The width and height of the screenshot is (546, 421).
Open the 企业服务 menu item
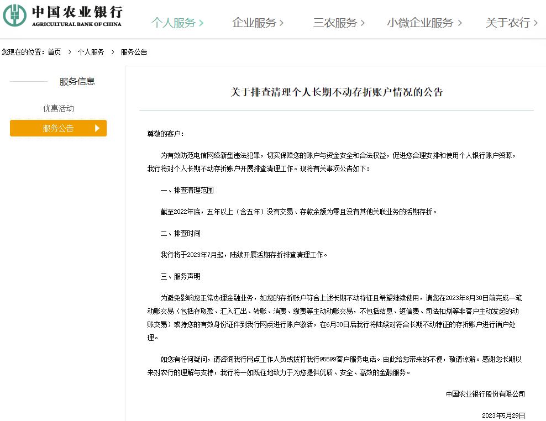point(255,23)
